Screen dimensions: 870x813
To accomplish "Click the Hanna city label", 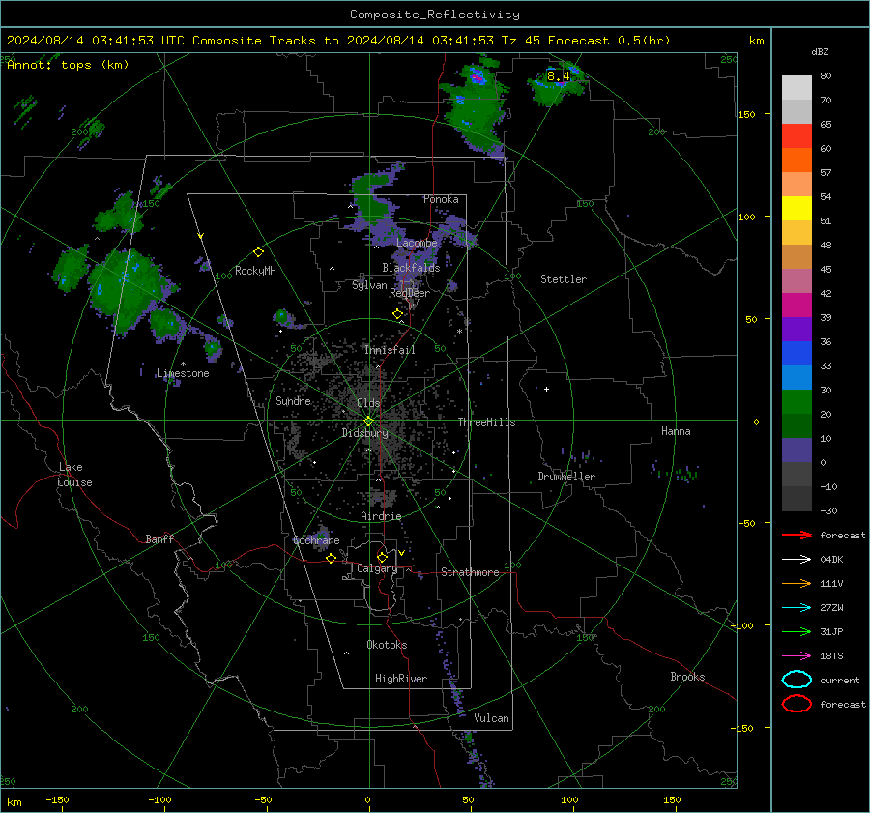I will coord(676,431).
